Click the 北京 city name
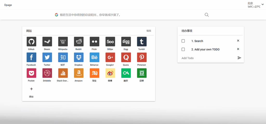The height and width of the screenshot is (124, 266). click(250, 3)
